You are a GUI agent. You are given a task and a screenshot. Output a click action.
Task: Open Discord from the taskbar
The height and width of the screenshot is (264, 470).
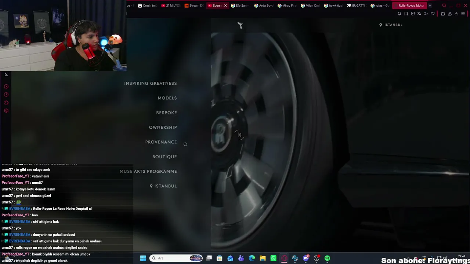tap(306, 258)
